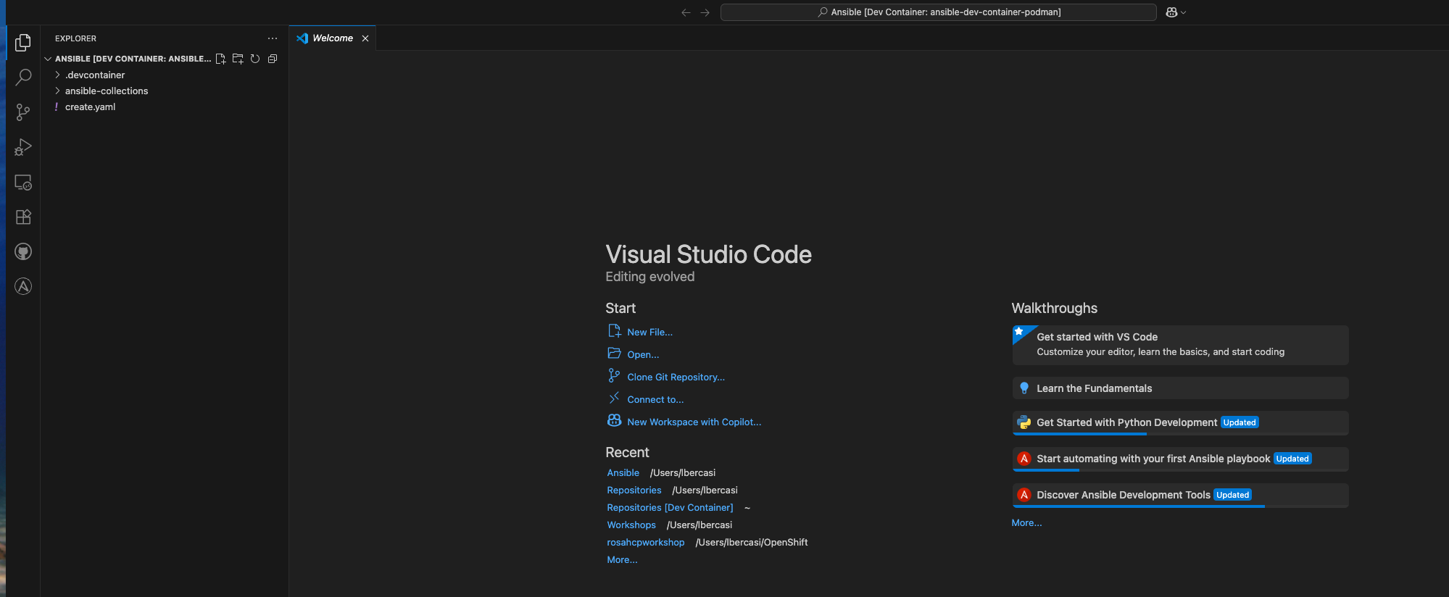Click More... under Walkthroughs
The height and width of the screenshot is (597, 1449).
1026,522
